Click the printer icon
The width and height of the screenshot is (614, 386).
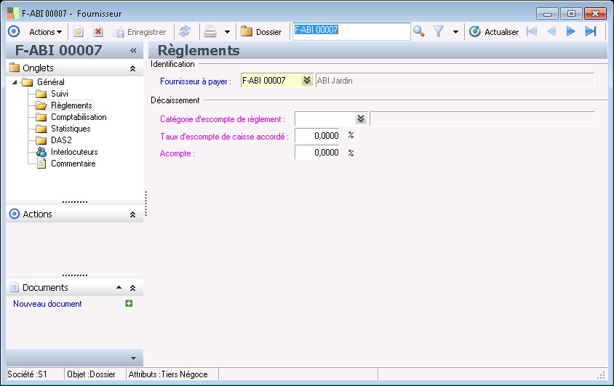(210, 32)
